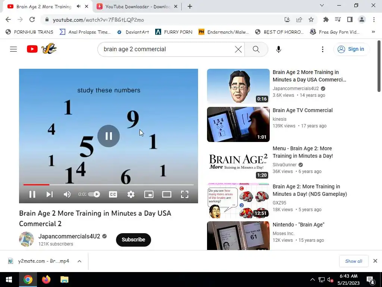The height and width of the screenshot is (287, 382).
Task: Click the Sign in button
Action: click(x=351, y=49)
